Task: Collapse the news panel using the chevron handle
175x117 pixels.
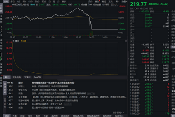Action: pos(65,80)
